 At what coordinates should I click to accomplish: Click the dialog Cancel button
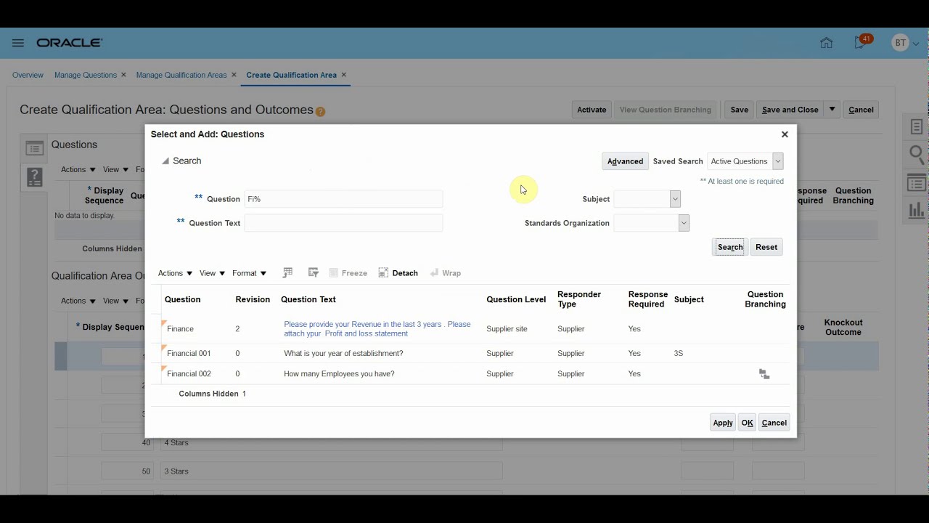coord(774,423)
